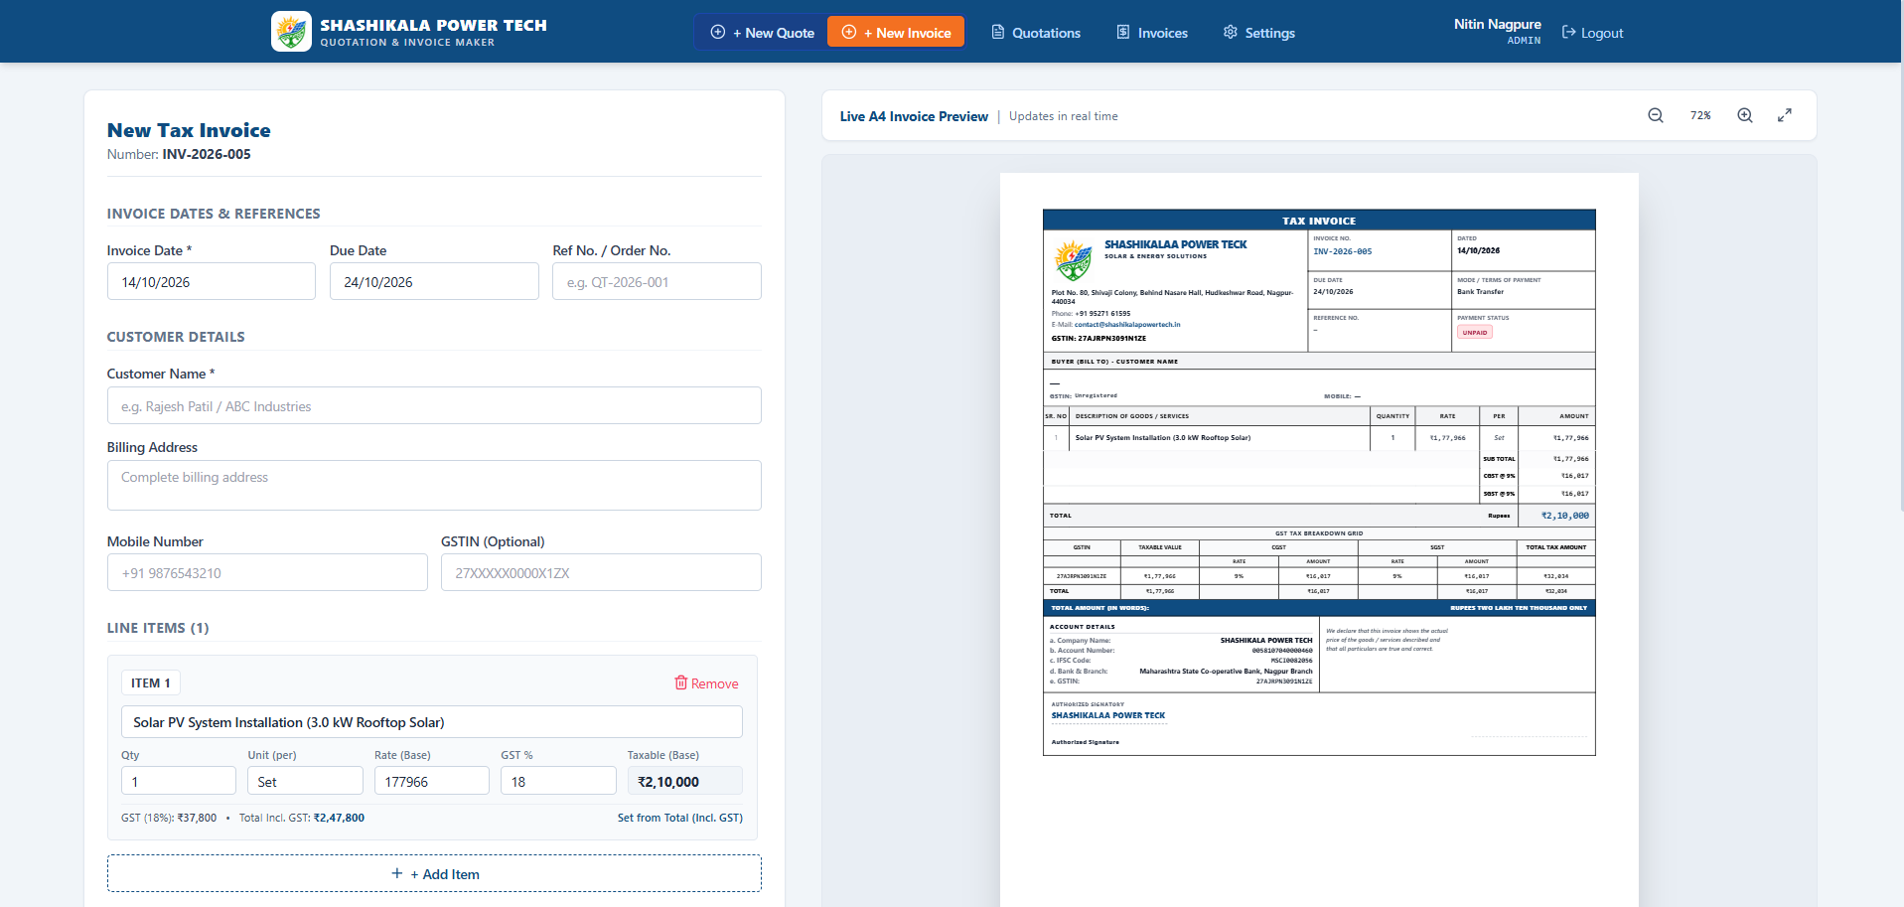Screen dimensions: 1904x907
Task: Click the Billing Address textarea
Action: (x=434, y=485)
